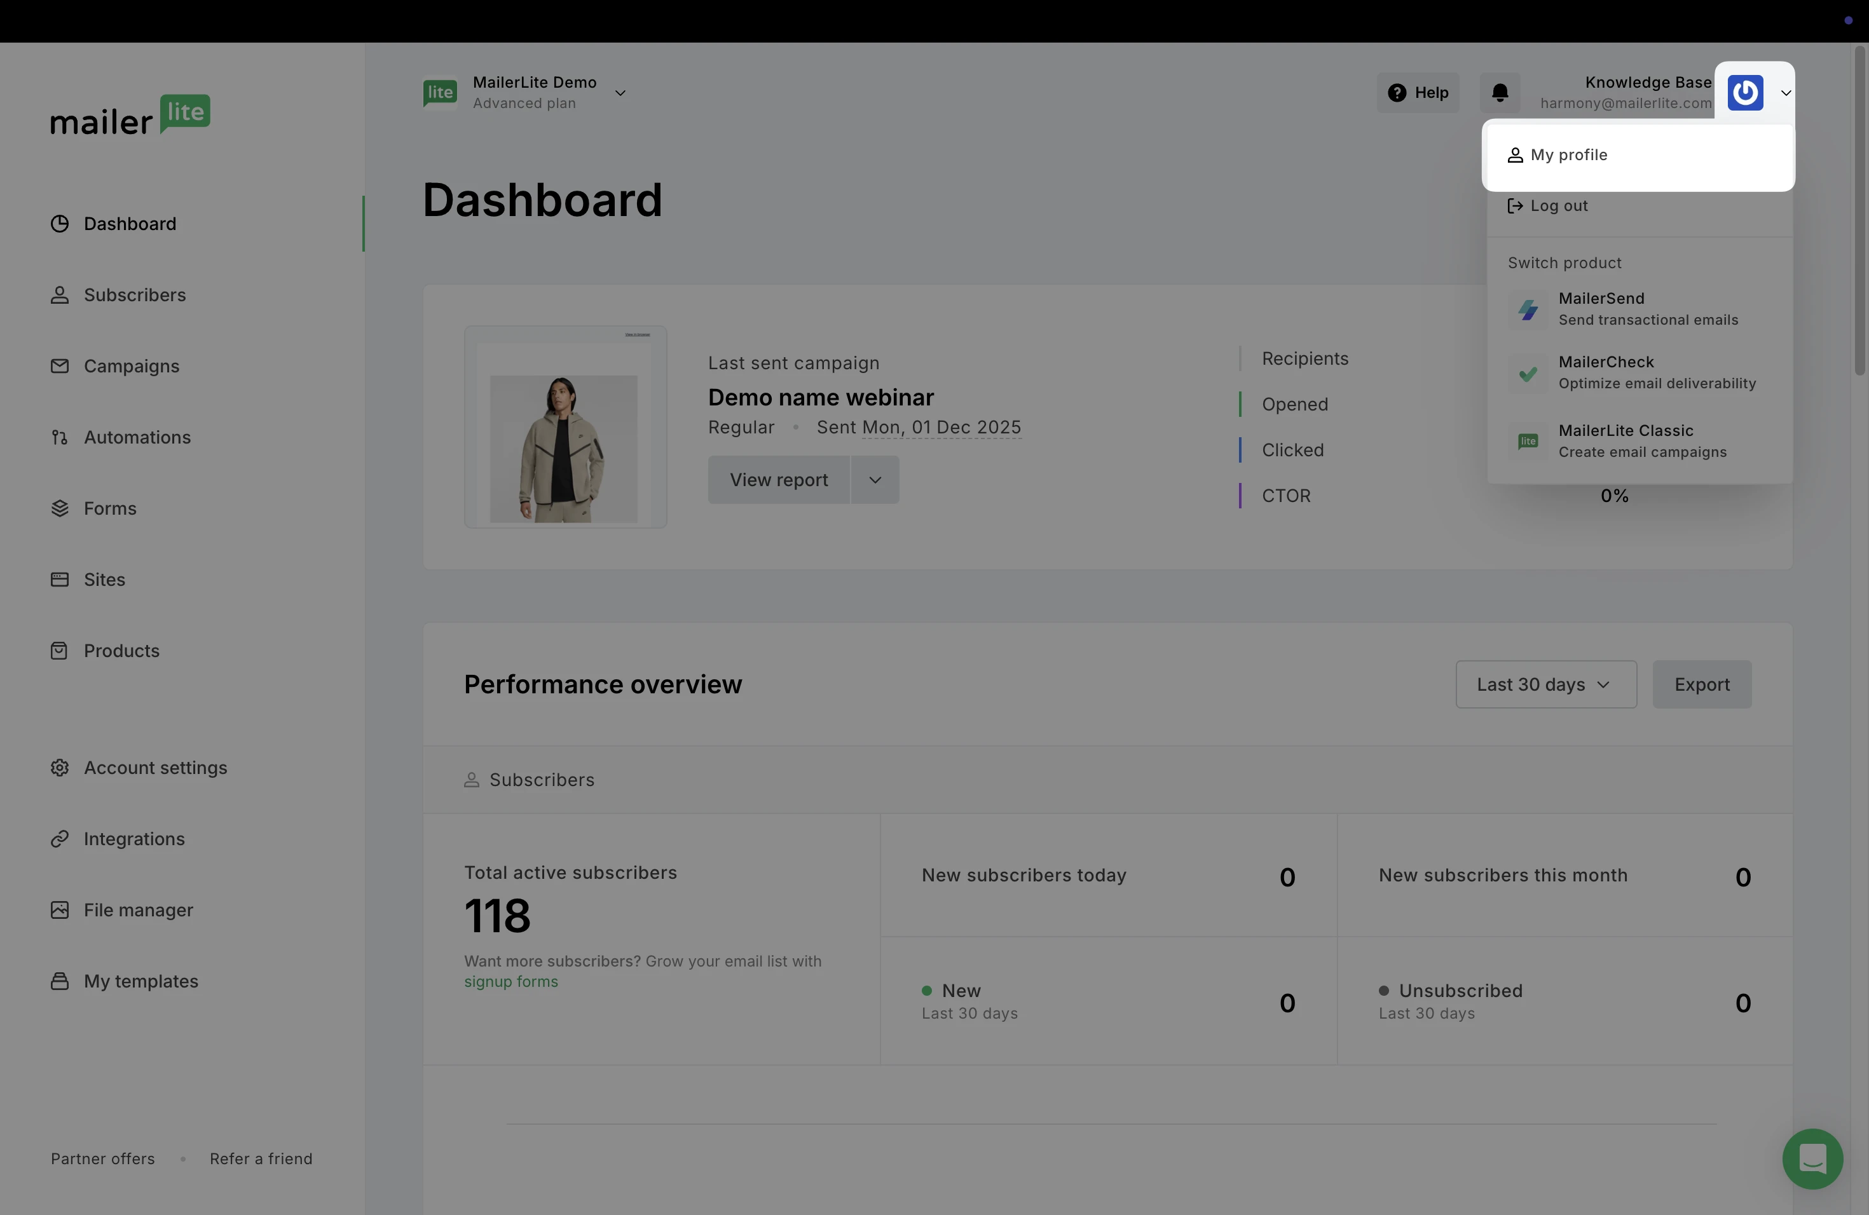
Task: Open Automations from the sidebar
Action: tap(137, 437)
